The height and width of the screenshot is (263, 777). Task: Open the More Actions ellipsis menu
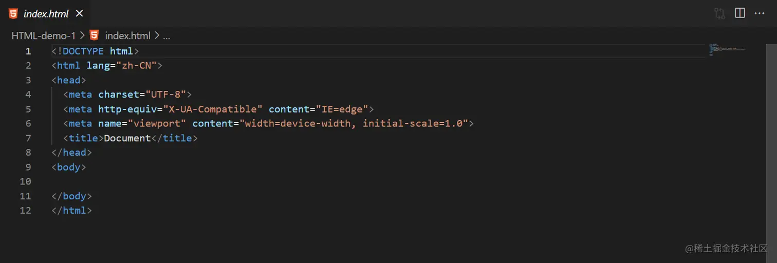click(760, 13)
